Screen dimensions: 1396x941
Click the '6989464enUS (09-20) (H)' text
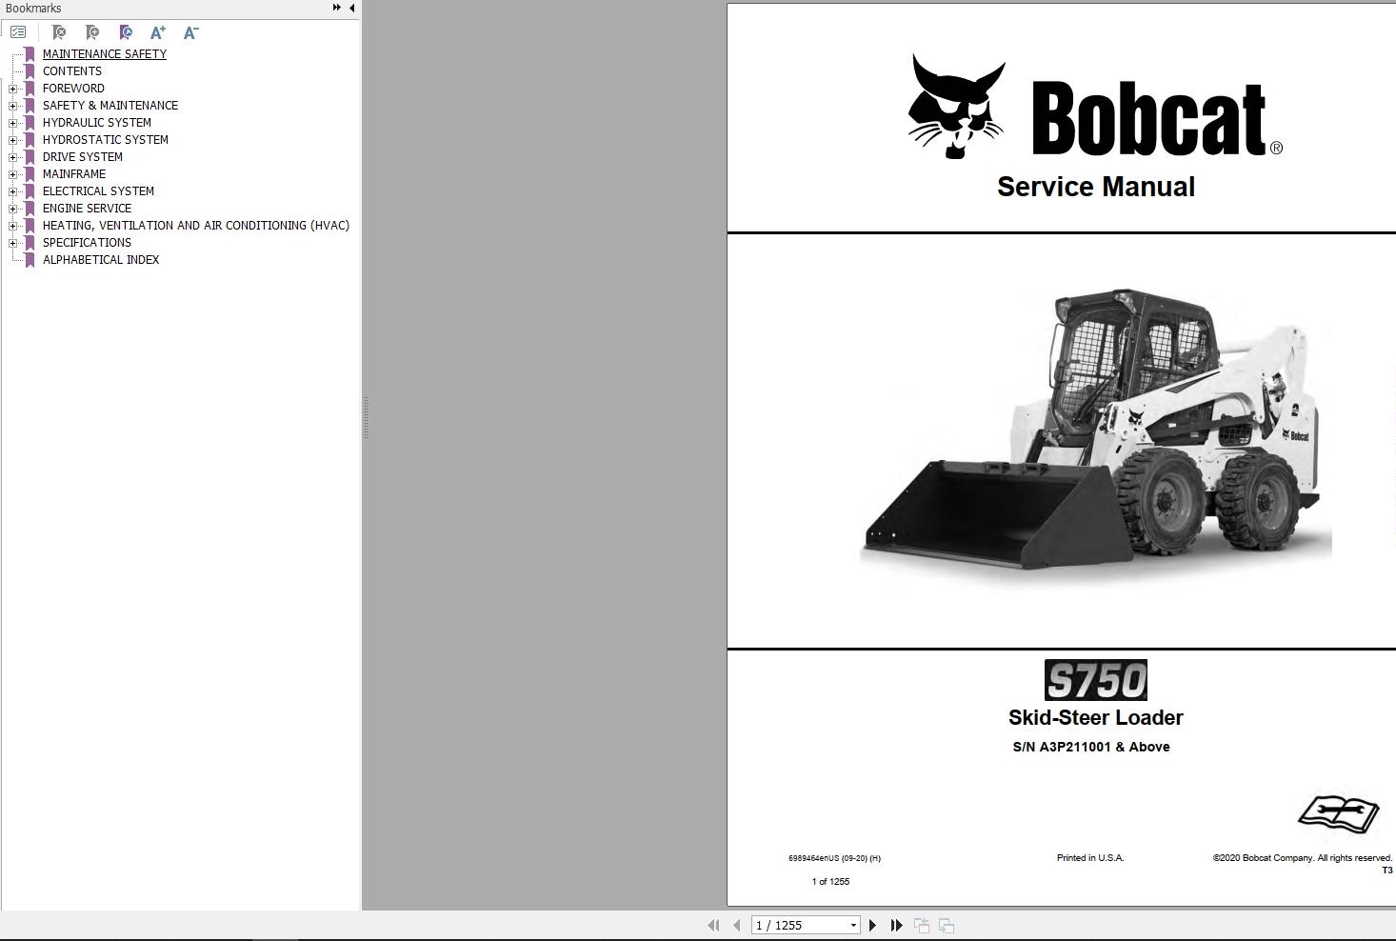click(x=834, y=858)
